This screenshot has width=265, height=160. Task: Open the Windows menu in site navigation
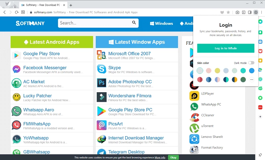click(x=162, y=23)
